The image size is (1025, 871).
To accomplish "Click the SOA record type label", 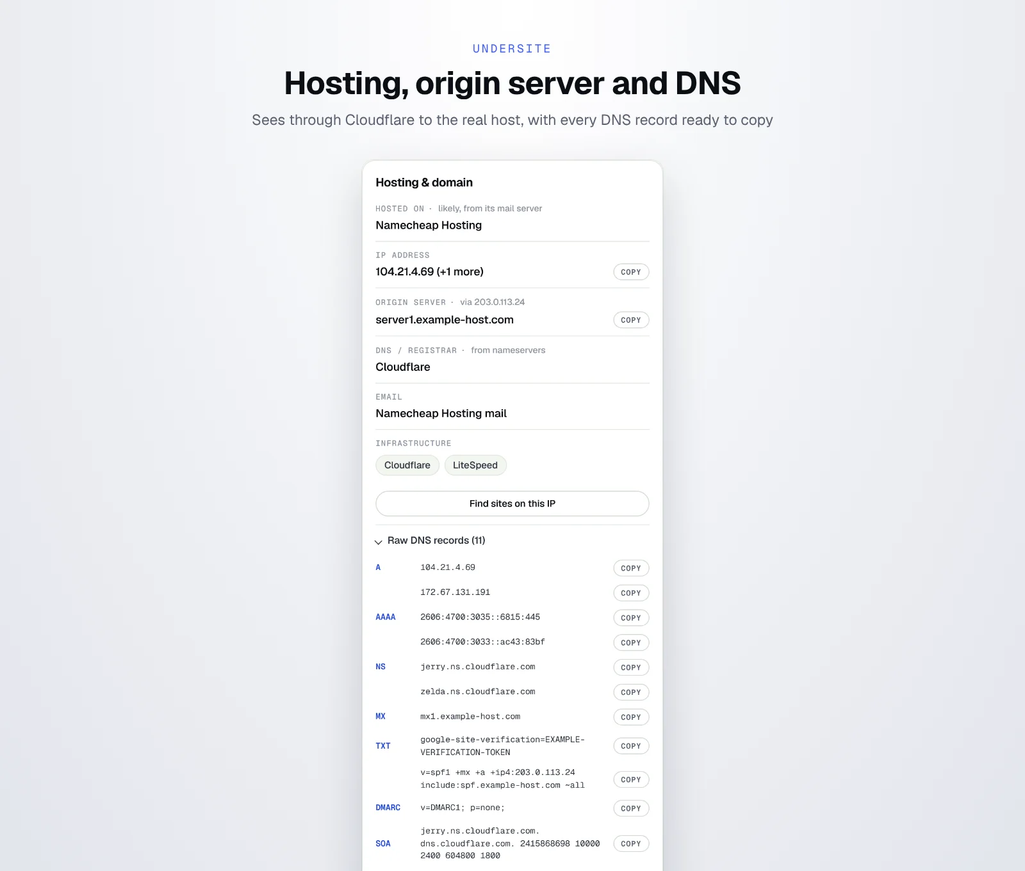I will (383, 843).
